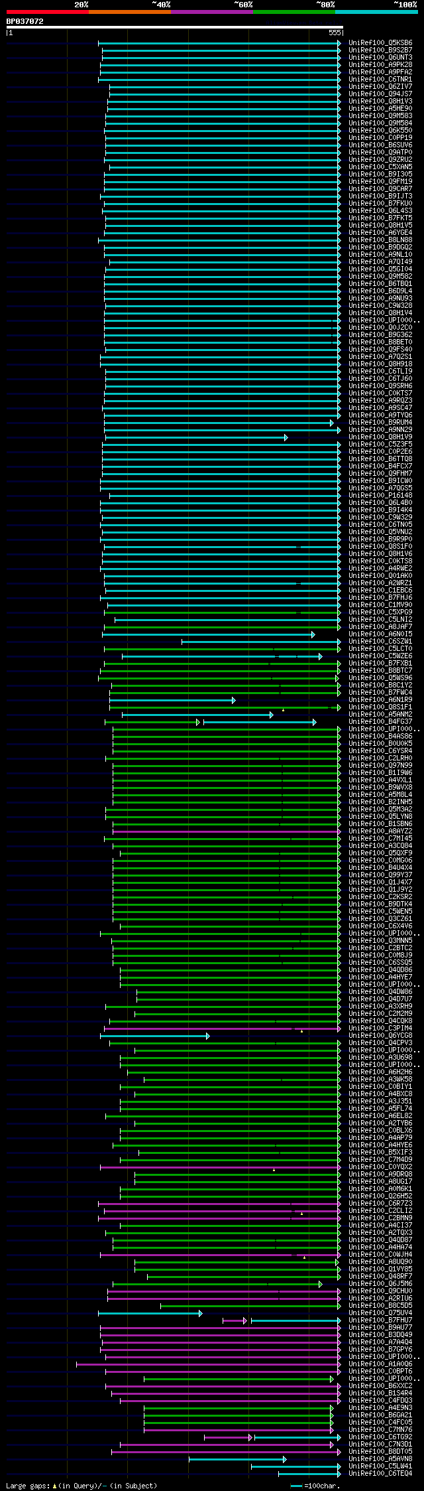Select the UniRef100_B6SUV6 label

(380, 145)
